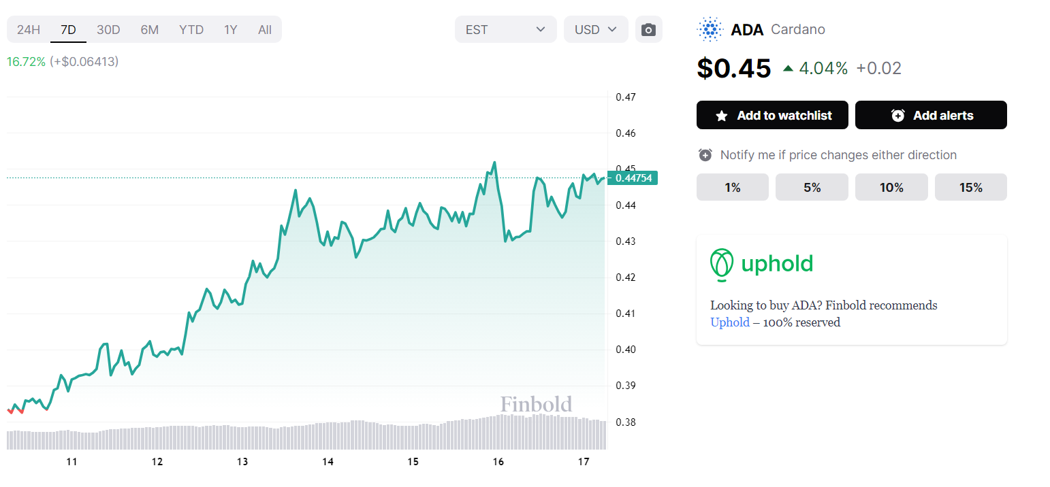Switch chart to 30D range
Image resolution: width=1050 pixels, height=487 pixels.
tap(108, 29)
